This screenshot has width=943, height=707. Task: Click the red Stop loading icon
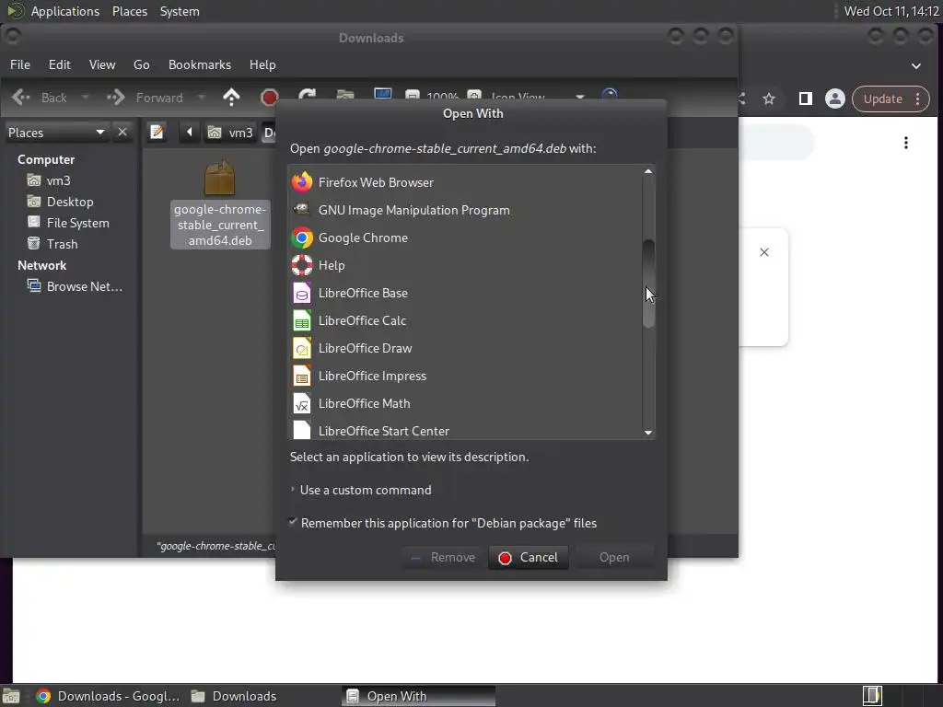pos(270,98)
